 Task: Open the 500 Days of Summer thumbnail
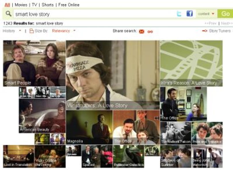[x=176, y=156]
